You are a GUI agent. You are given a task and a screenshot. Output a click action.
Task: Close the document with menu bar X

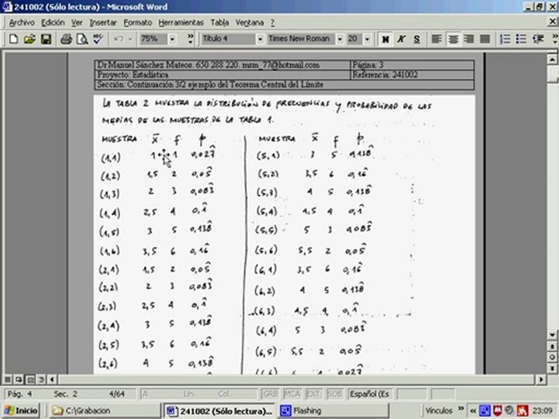[x=552, y=22]
